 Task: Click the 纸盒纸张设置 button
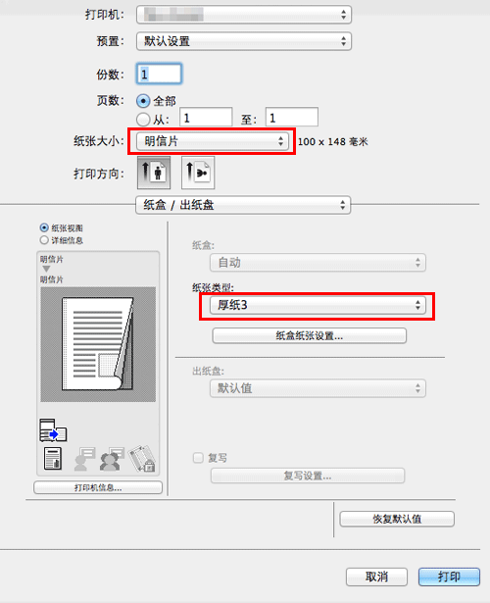coord(310,335)
